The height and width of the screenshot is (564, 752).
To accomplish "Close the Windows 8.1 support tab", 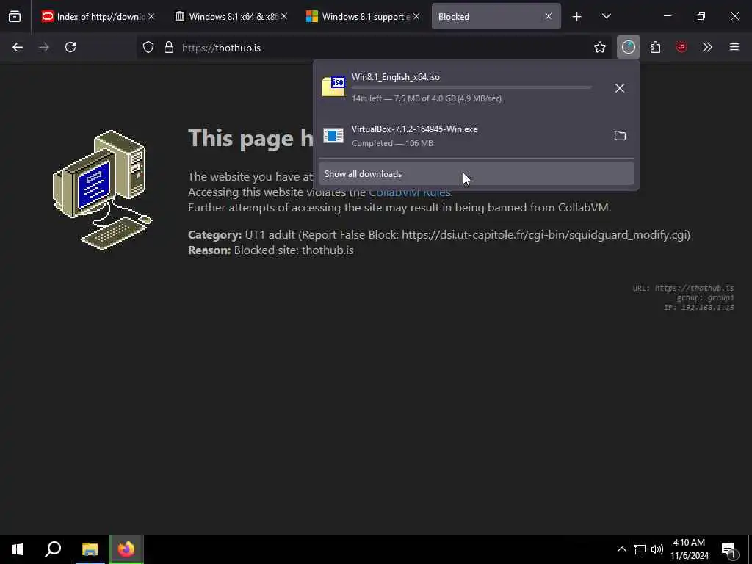I will (416, 16).
